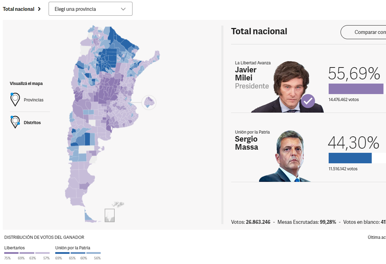Click the Buenos Aires city zoom circle

click(x=149, y=102)
